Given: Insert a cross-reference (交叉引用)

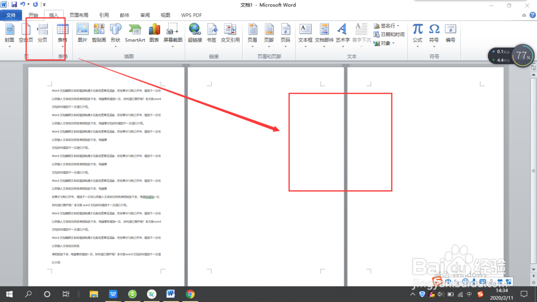Looking at the screenshot, I should (230, 34).
